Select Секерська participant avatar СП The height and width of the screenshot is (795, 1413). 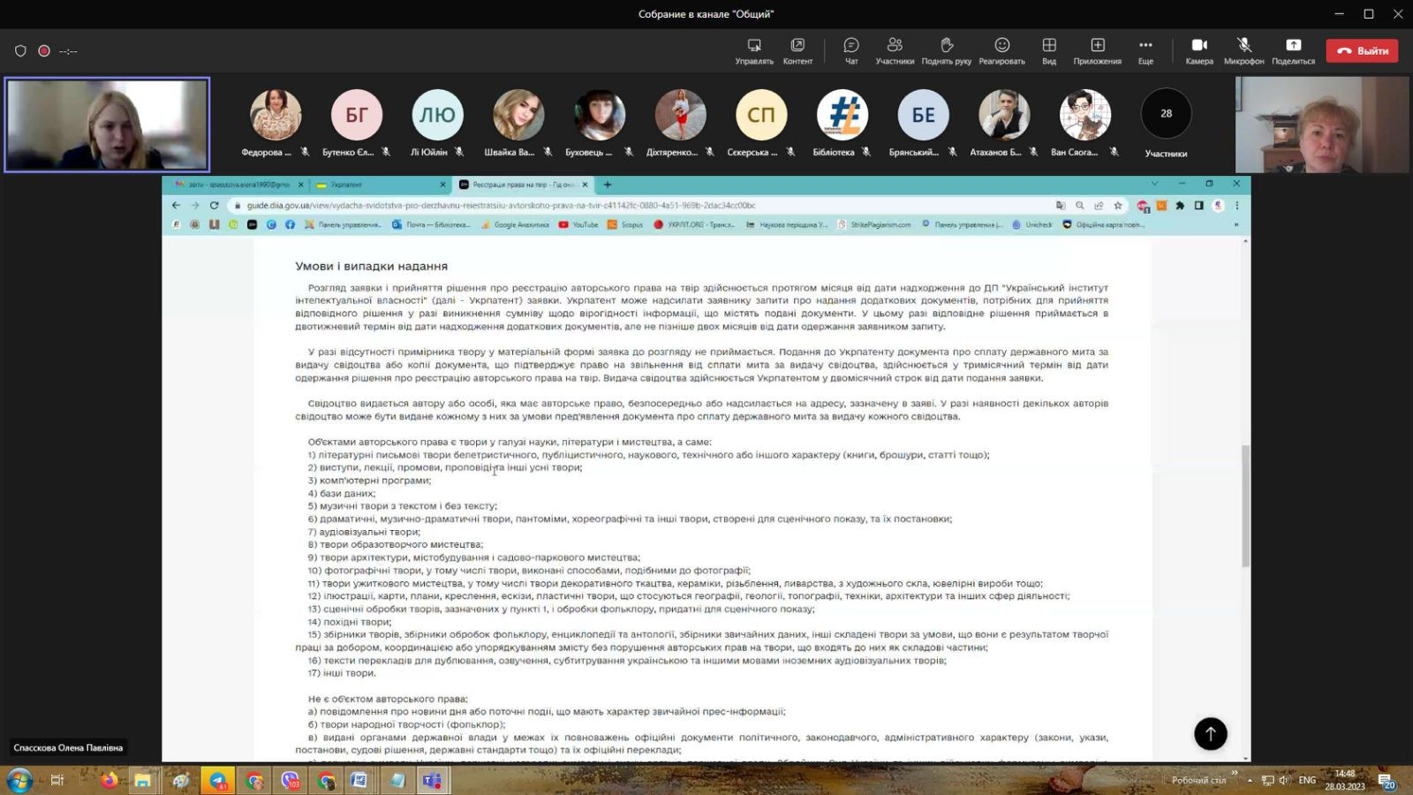[x=761, y=114]
